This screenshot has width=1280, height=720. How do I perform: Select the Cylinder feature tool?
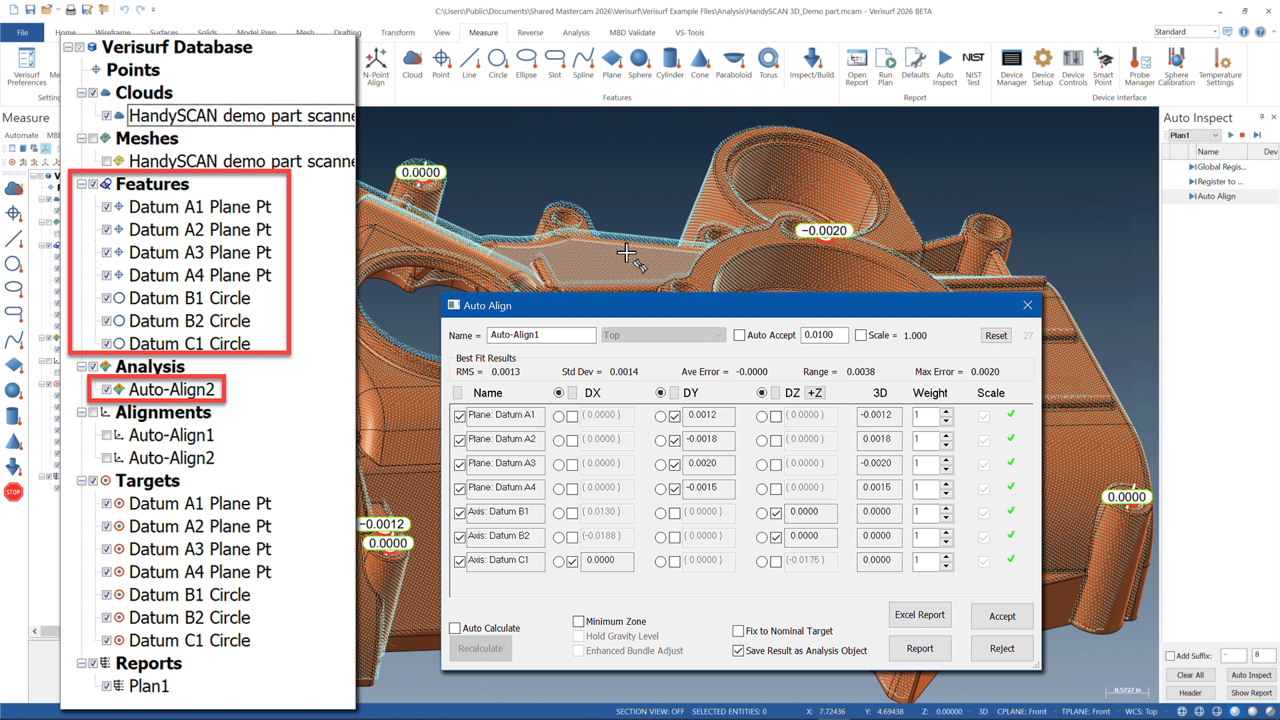tap(669, 64)
